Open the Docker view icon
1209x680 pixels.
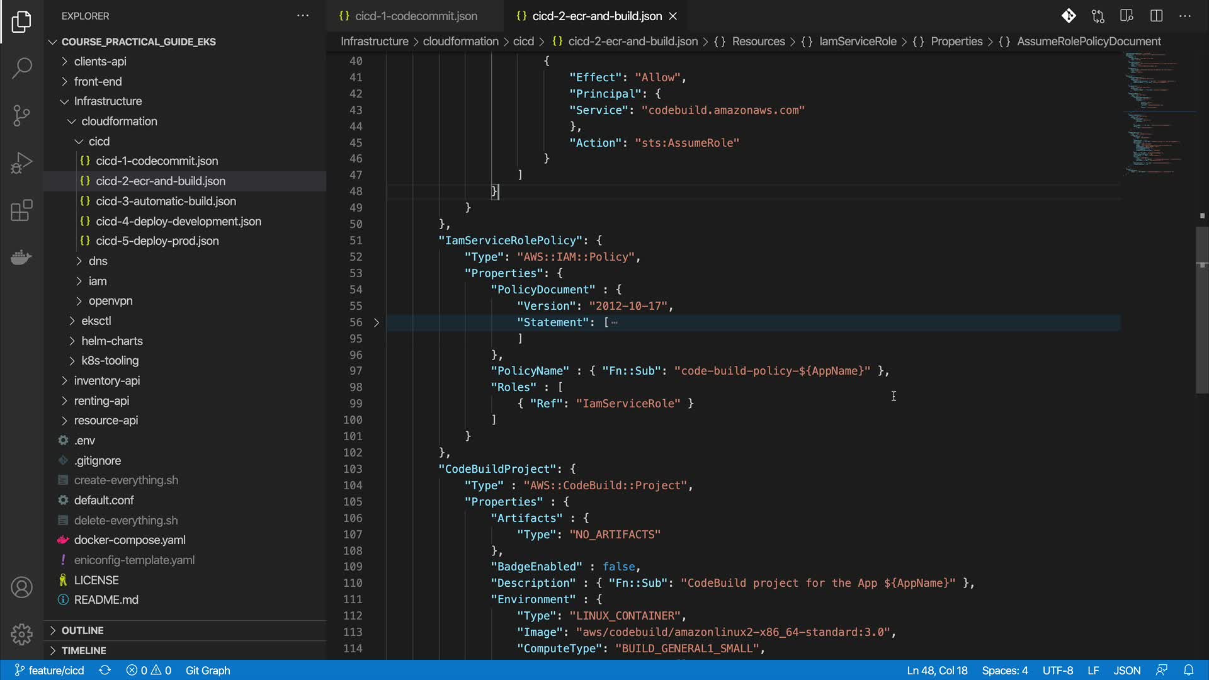(x=21, y=258)
